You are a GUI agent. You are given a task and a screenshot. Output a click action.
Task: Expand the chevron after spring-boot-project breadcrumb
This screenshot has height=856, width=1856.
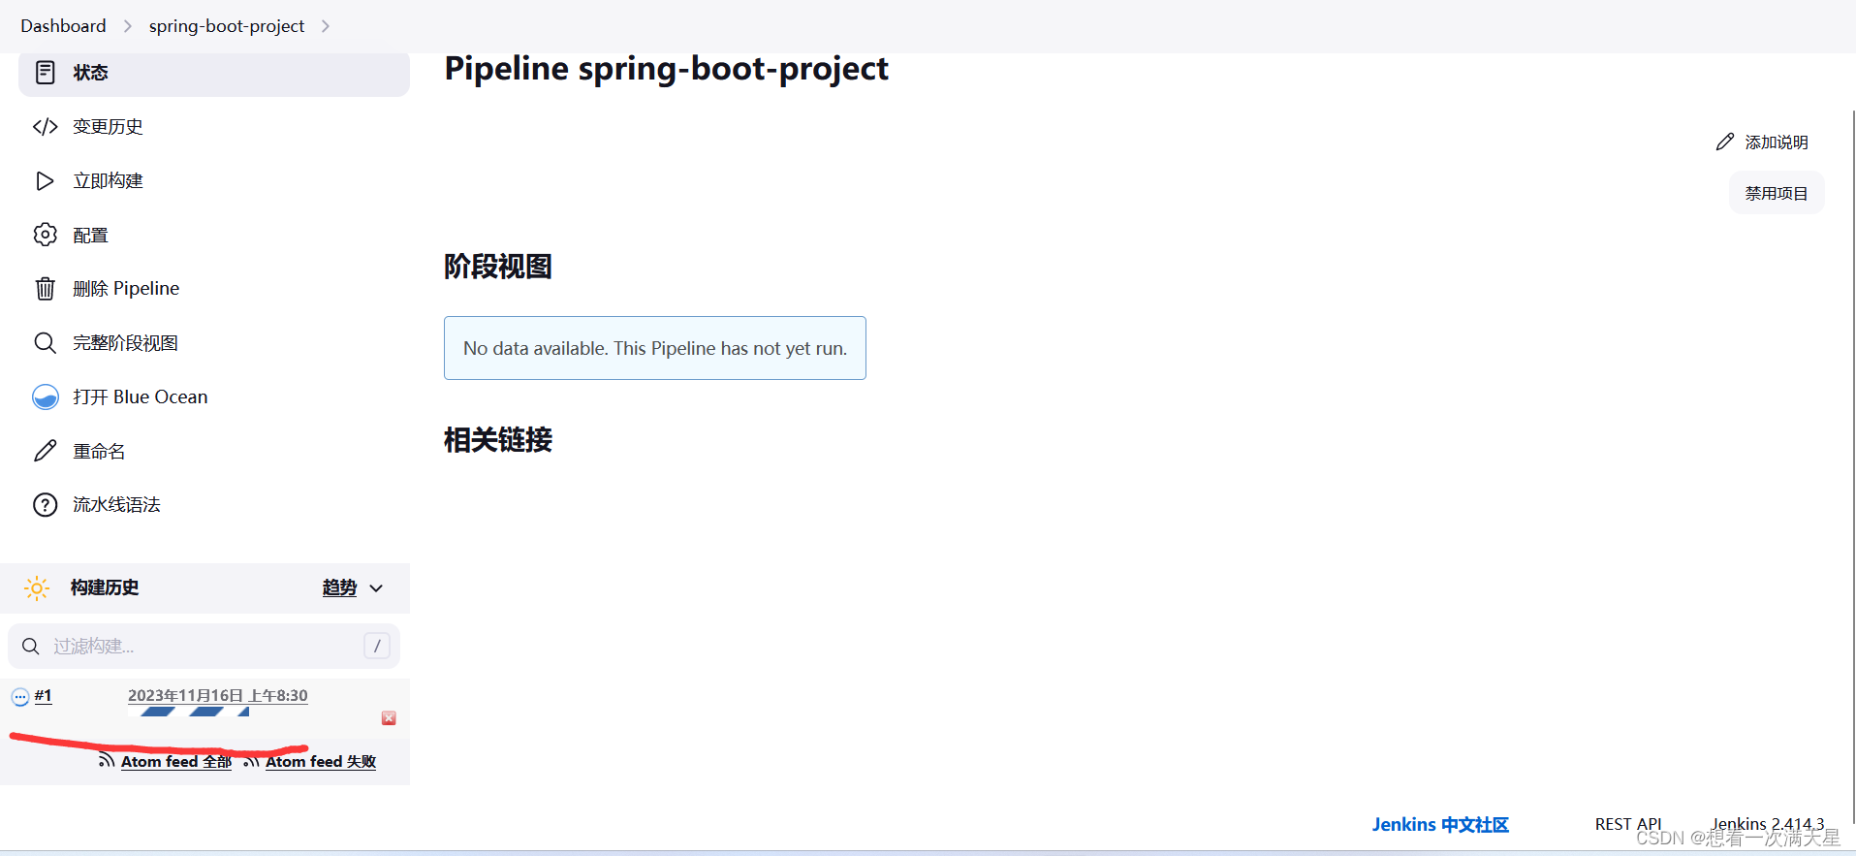point(326,26)
